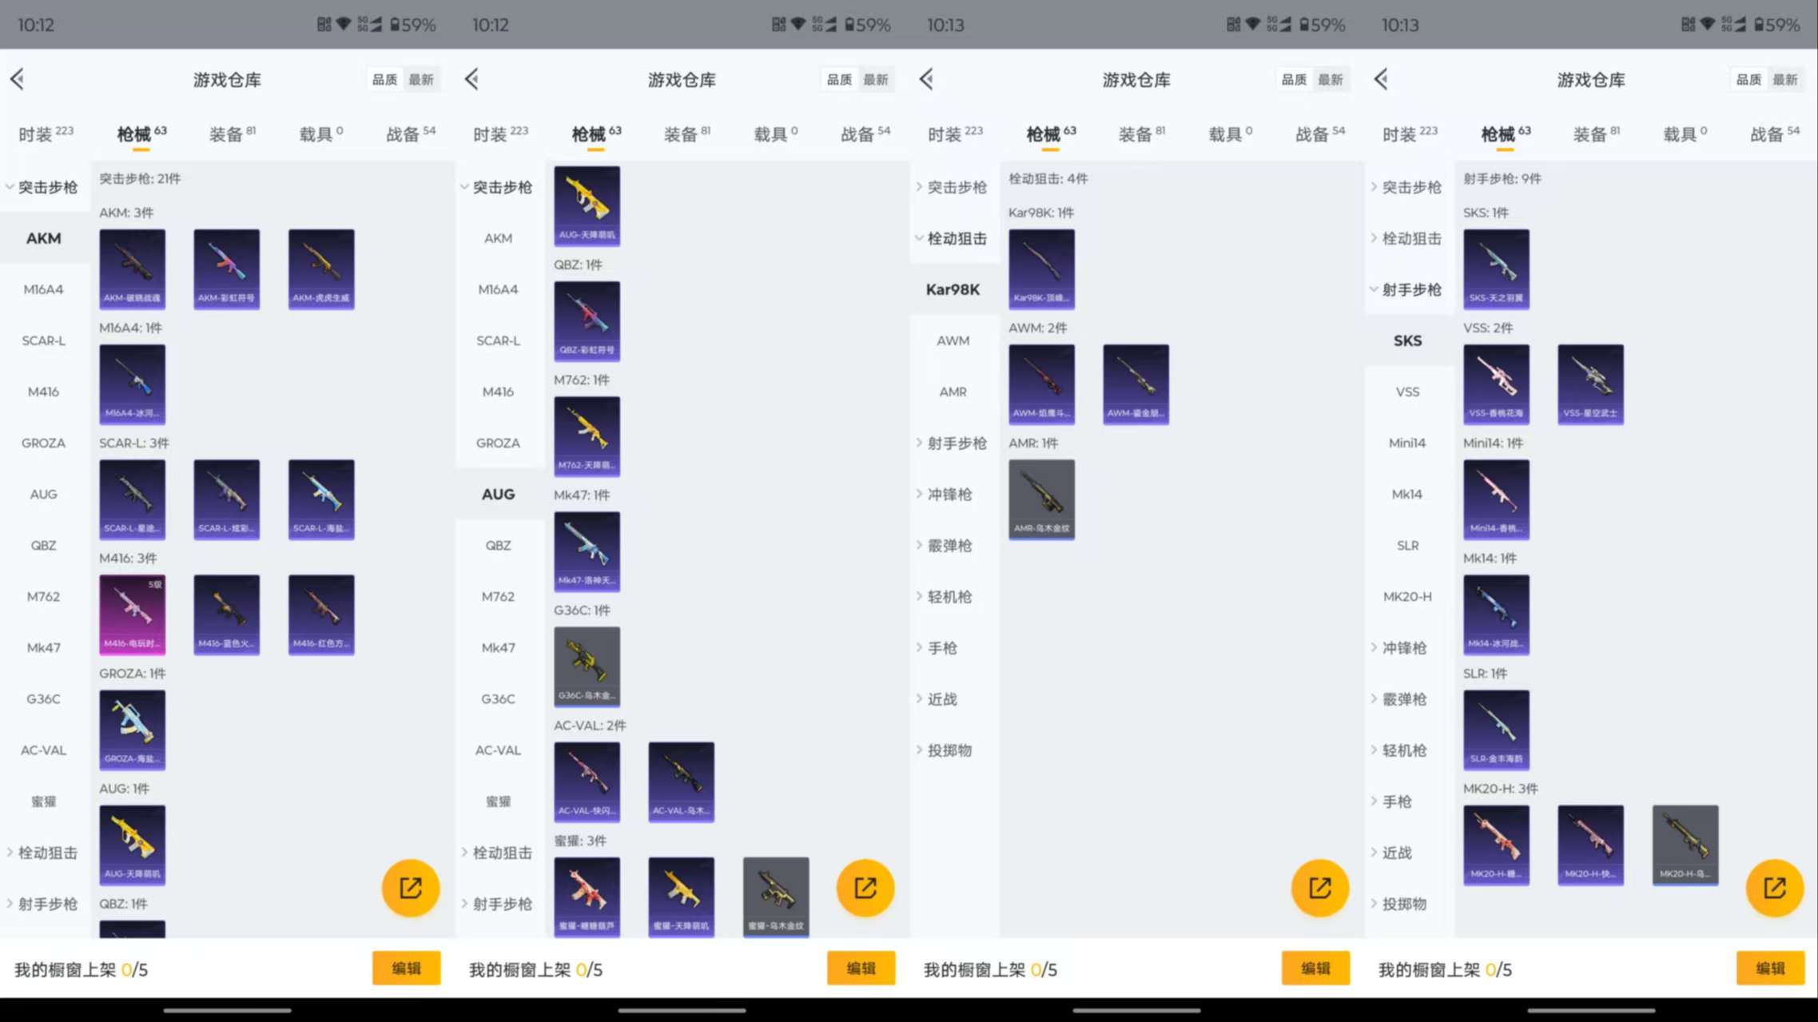Tap the back arrow on the second screen
Image resolution: width=1818 pixels, height=1022 pixels.
(x=471, y=78)
